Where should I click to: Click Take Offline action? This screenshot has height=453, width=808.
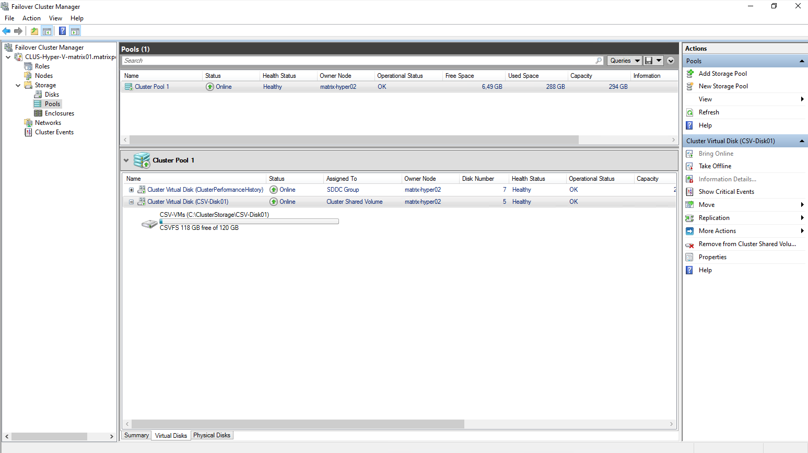(x=715, y=166)
